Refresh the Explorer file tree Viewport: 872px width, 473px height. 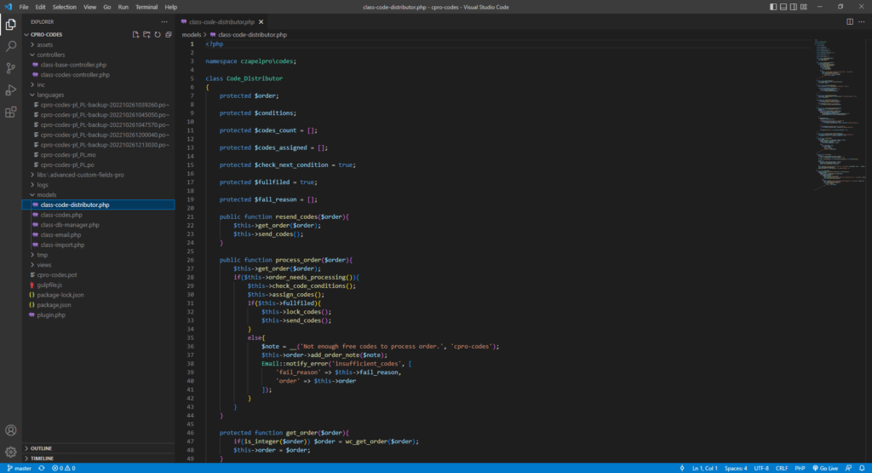[158, 34]
